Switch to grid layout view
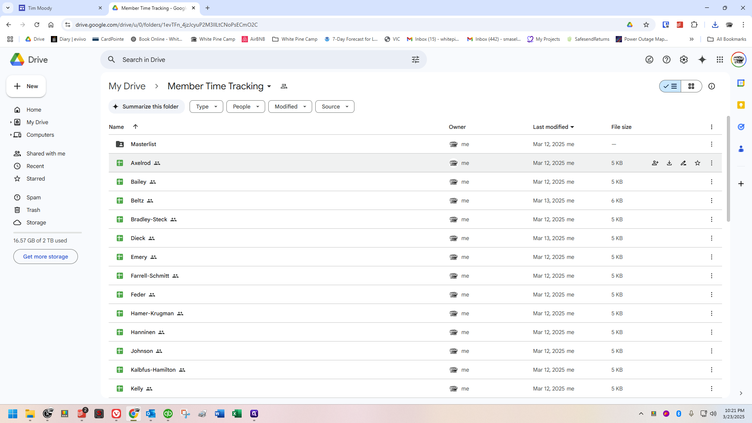 click(691, 86)
